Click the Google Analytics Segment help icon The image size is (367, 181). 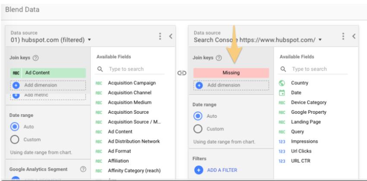tap(83, 169)
